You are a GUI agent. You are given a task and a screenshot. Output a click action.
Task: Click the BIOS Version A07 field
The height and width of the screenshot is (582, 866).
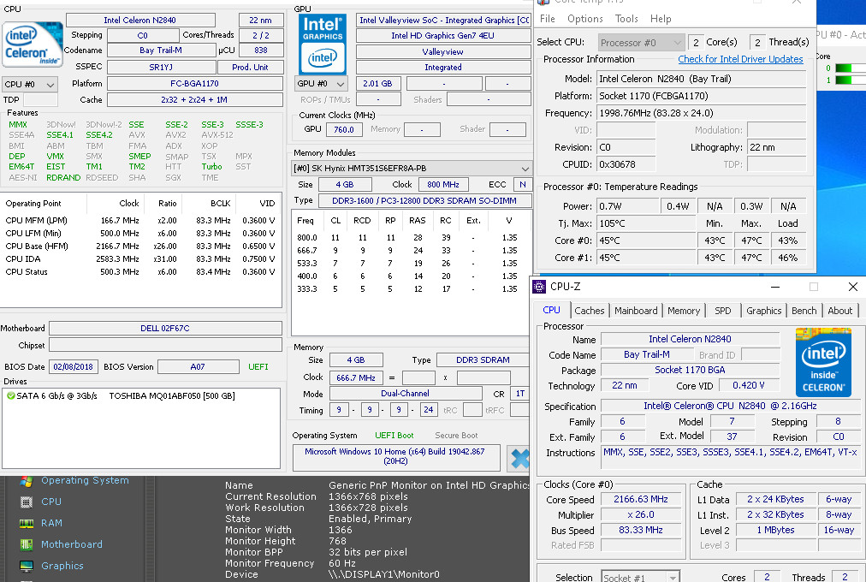click(x=198, y=366)
